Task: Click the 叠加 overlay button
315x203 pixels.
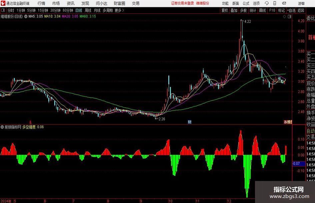Action: [234, 10]
